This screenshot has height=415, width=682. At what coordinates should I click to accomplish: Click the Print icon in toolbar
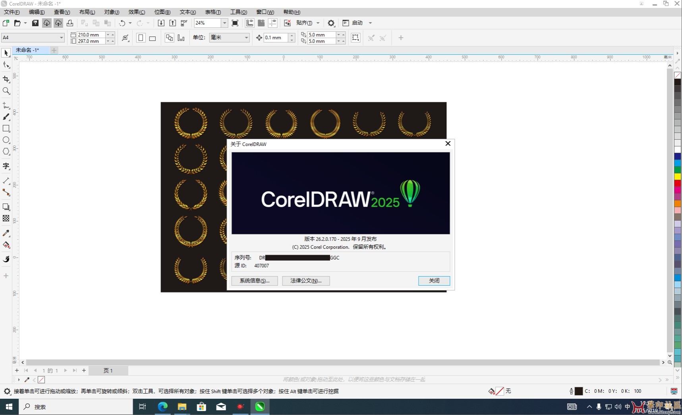pyautogui.click(x=70, y=23)
